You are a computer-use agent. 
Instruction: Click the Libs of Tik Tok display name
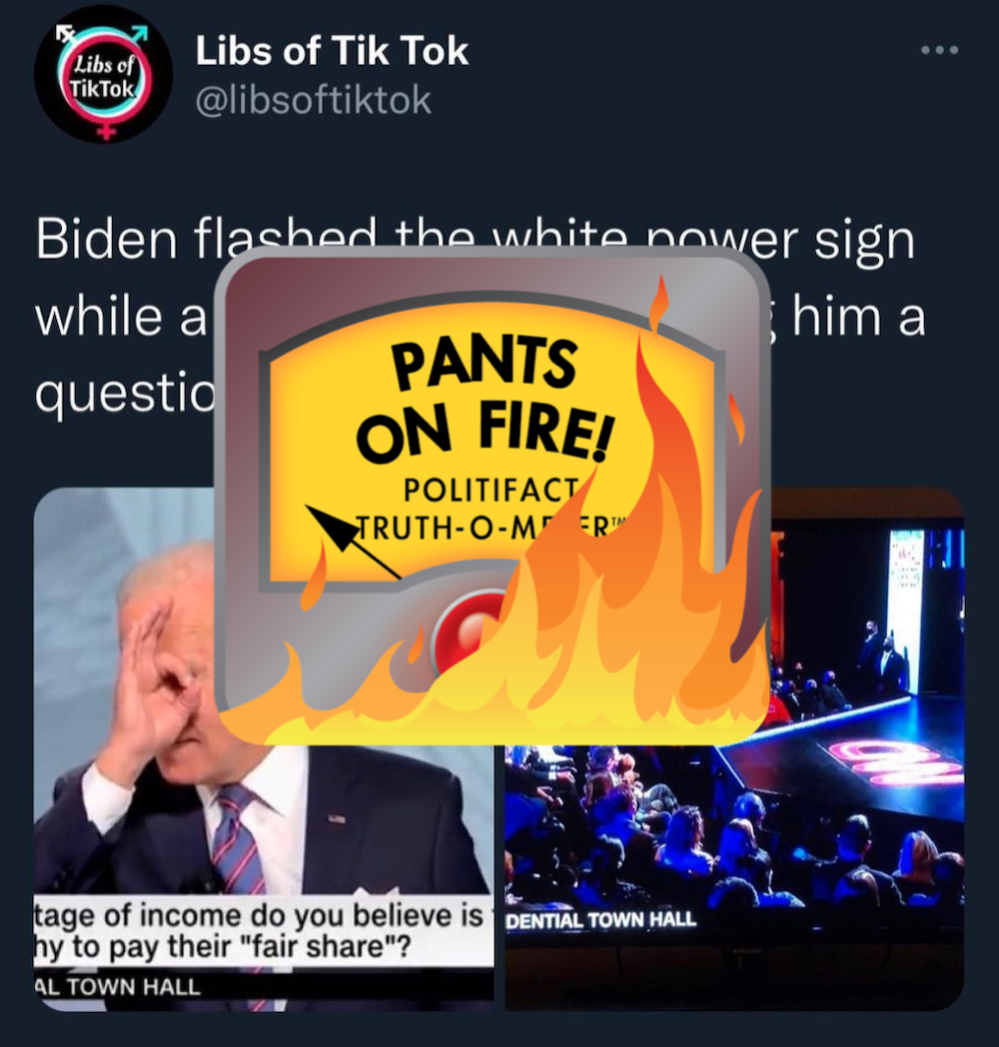tap(332, 51)
